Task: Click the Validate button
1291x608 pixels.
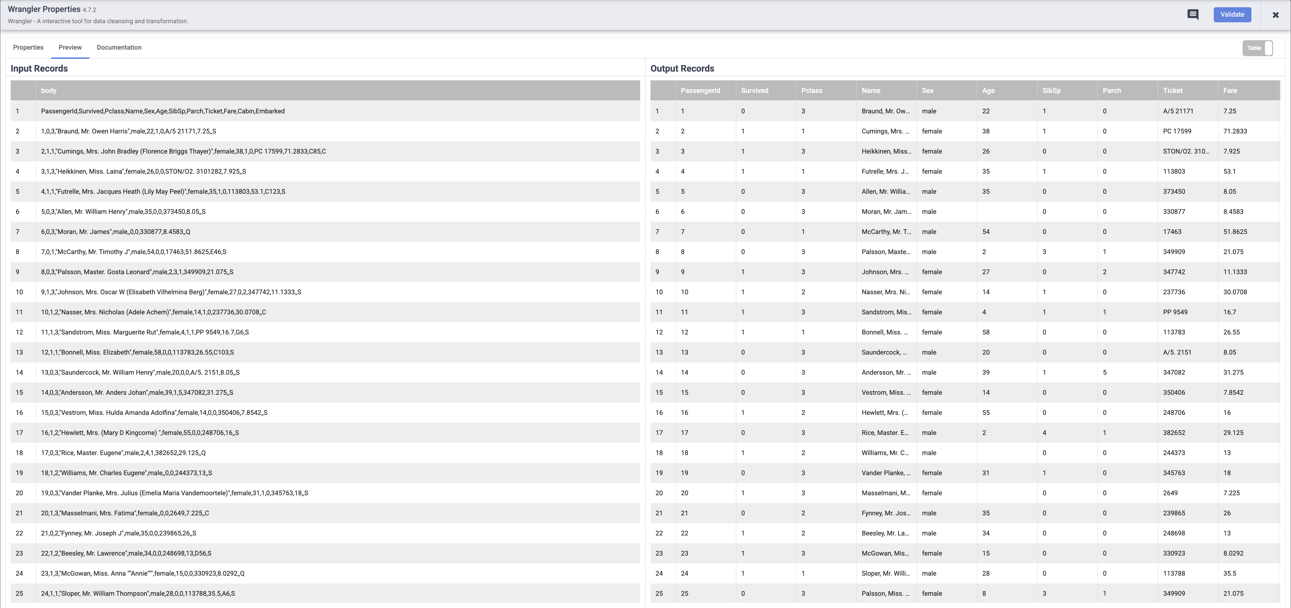Action: (1232, 14)
